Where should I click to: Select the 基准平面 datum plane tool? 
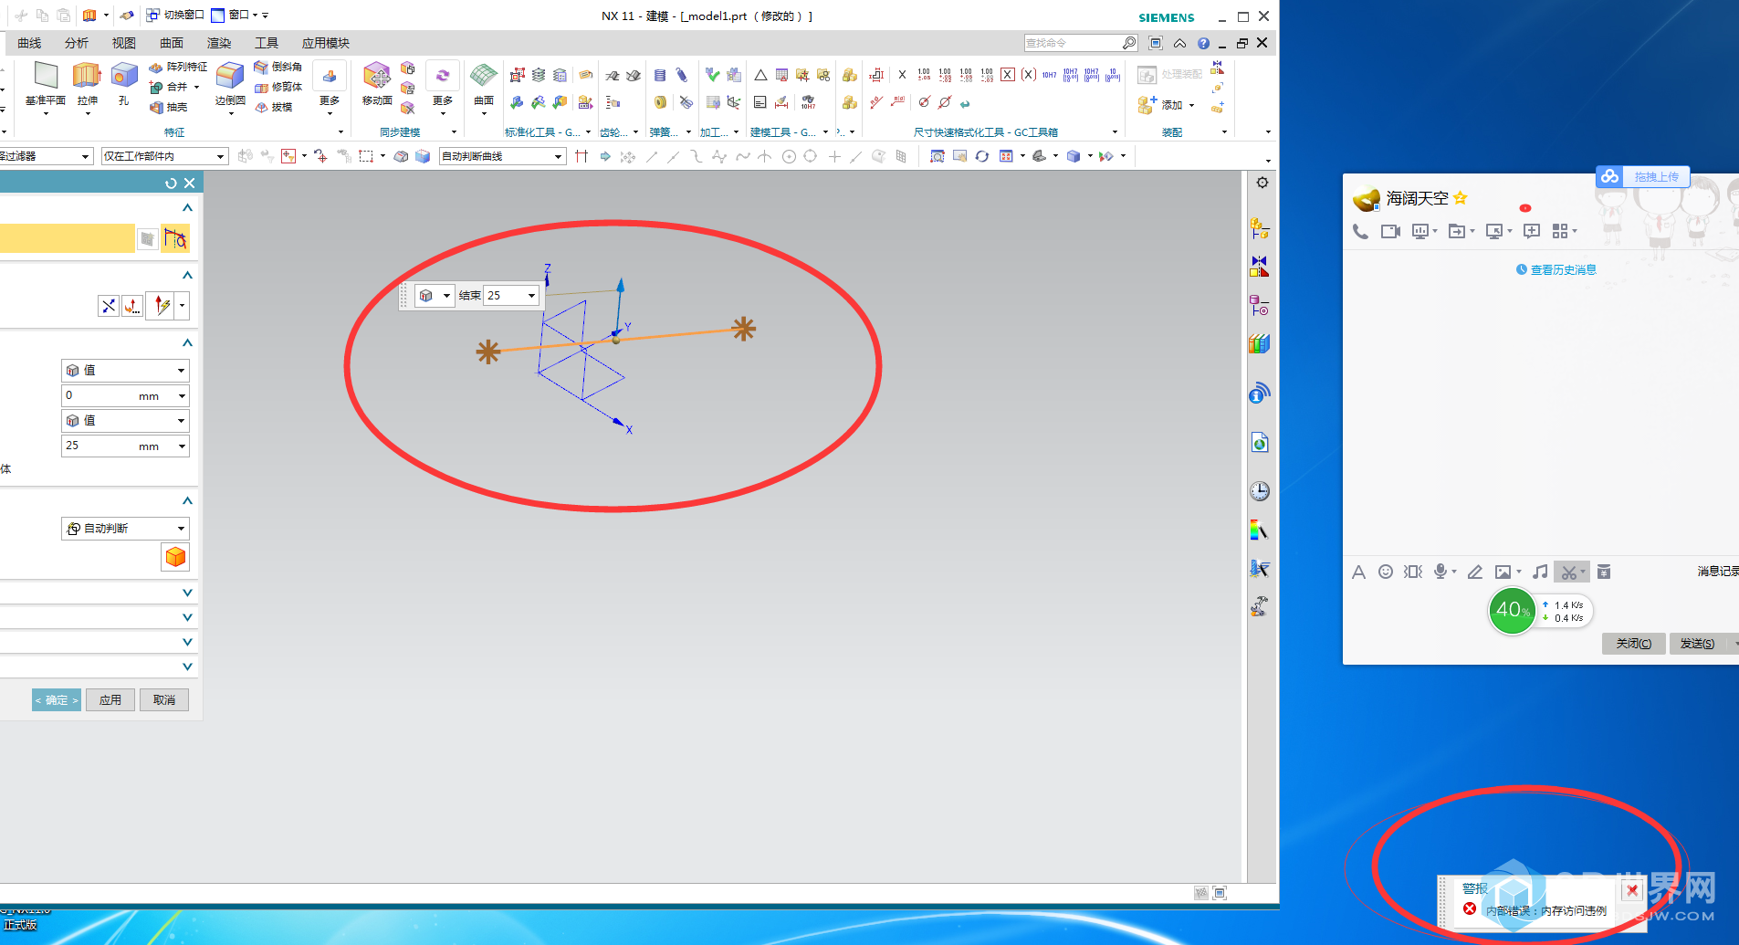pos(45,83)
